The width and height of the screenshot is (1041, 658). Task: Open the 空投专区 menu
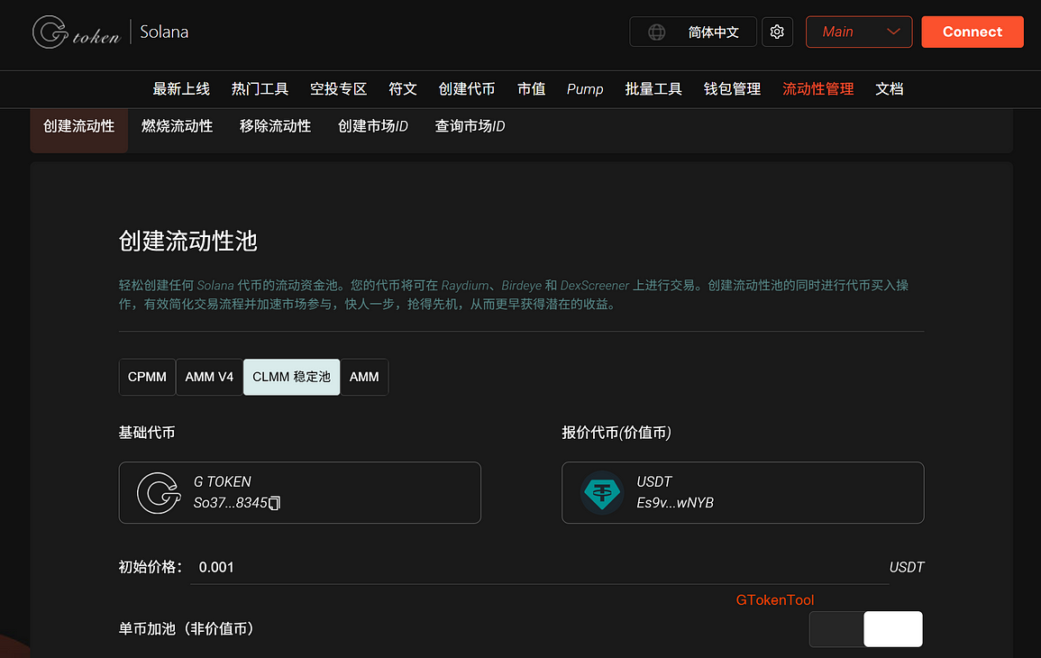[338, 89]
